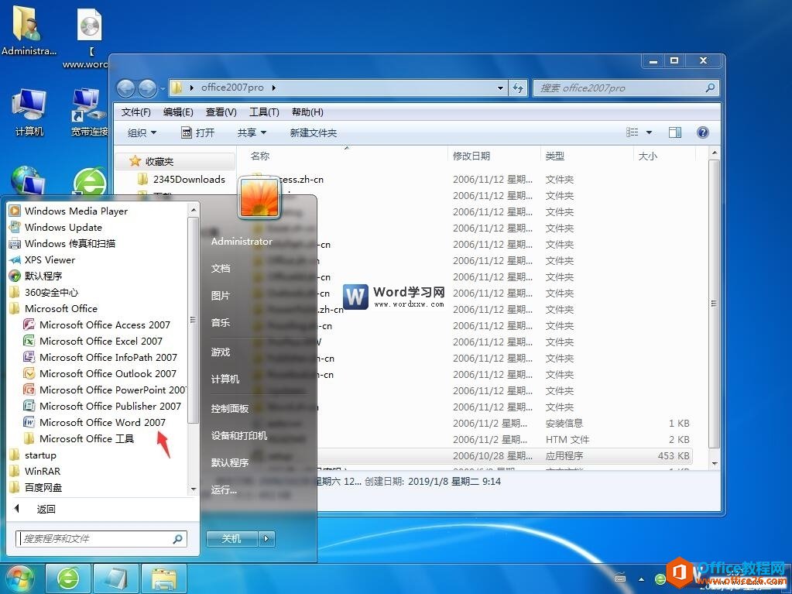This screenshot has height=594, width=792.
Task: Expand the Microsoft Office 工具 folder
Action: [x=79, y=438]
